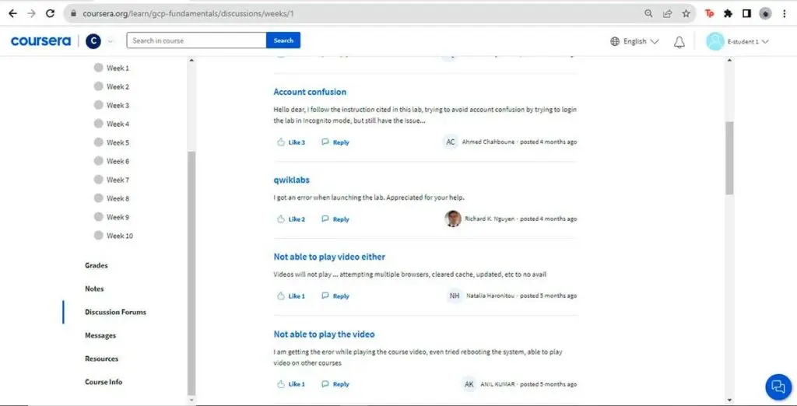The height and width of the screenshot is (406, 797).
Task: Like the Not able to play video either post
Action: [291, 296]
